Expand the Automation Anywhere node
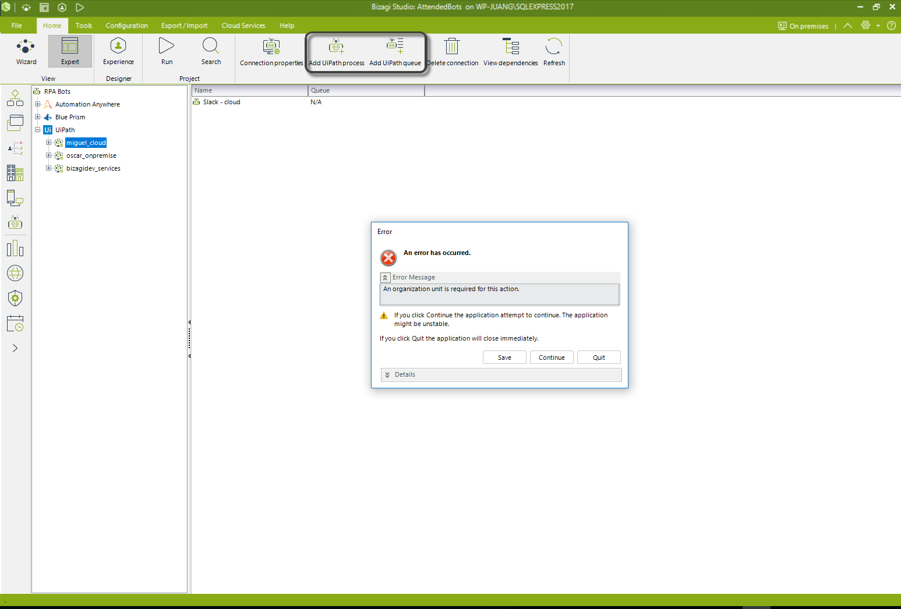The height and width of the screenshot is (609, 901). point(38,104)
